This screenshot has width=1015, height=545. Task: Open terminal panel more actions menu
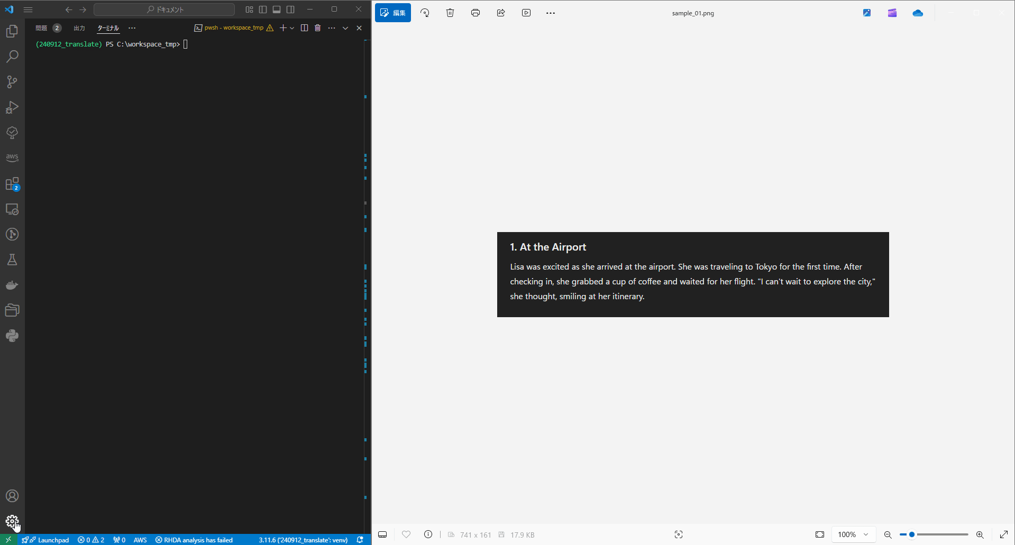point(332,28)
